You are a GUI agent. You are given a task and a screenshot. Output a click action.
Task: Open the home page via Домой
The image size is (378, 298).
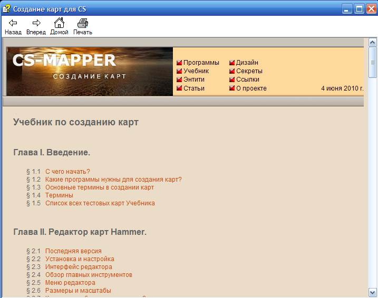59,26
